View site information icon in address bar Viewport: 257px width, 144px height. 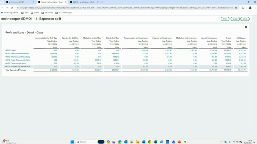pyautogui.click(x=18, y=8)
